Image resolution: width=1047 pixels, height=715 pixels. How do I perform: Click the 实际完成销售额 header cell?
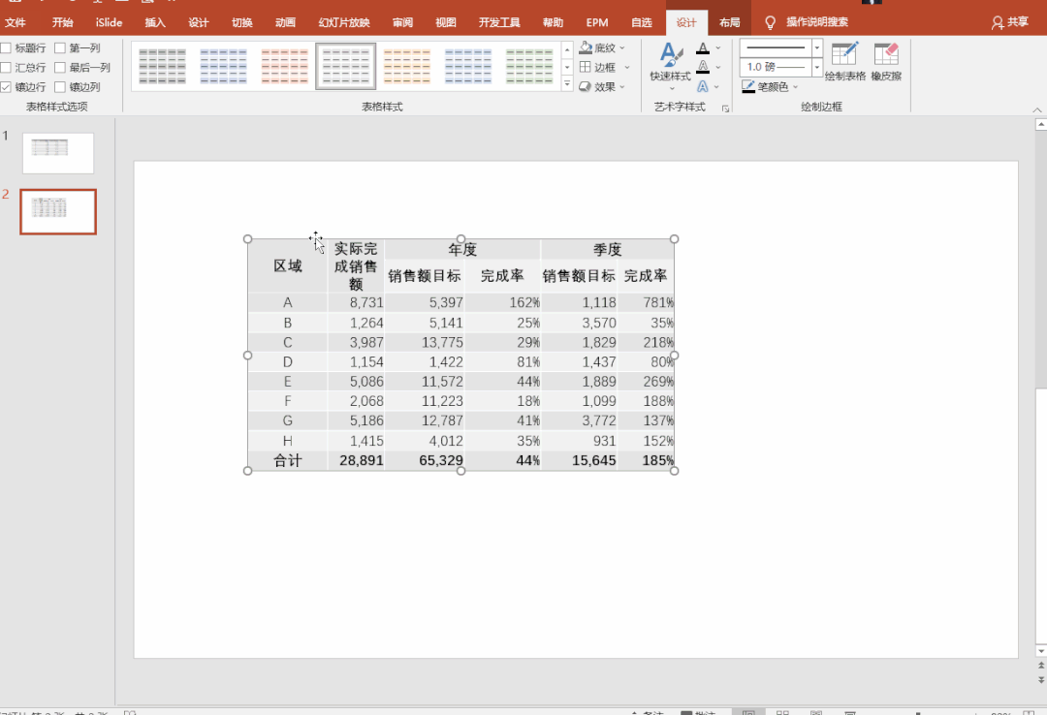pyautogui.click(x=356, y=265)
